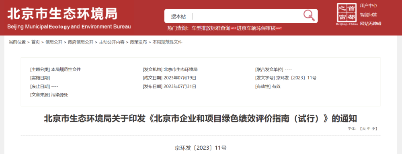The height and width of the screenshot is (154, 402).
Task: Go to 首页 in breadcrumb
Action: pos(36,42)
